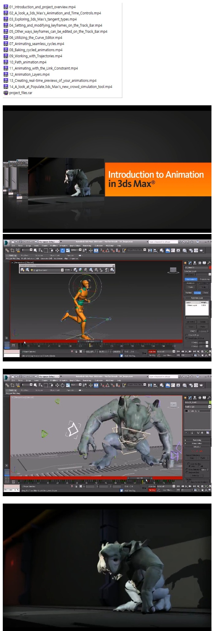
Task: Click Go to Start in monster-scene playback controls
Action: coord(178,486)
